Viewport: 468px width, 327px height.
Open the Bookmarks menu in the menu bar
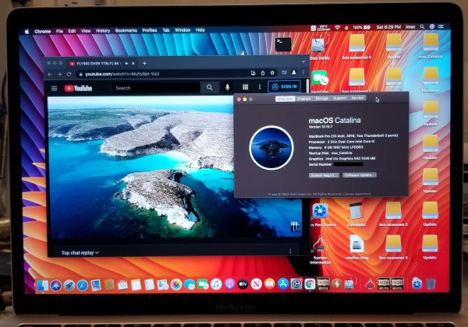[x=126, y=30]
